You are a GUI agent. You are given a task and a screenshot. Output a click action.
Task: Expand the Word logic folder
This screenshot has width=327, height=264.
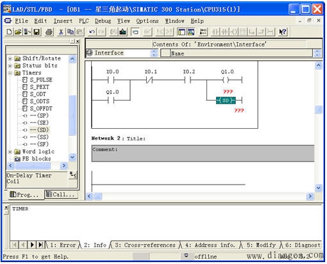pyautogui.click(x=10, y=152)
